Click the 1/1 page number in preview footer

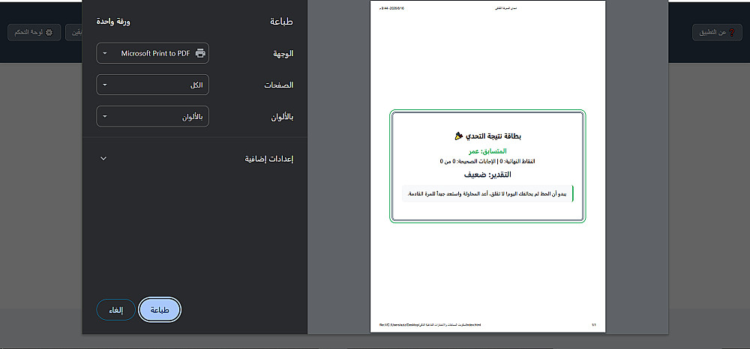click(594, 324)
